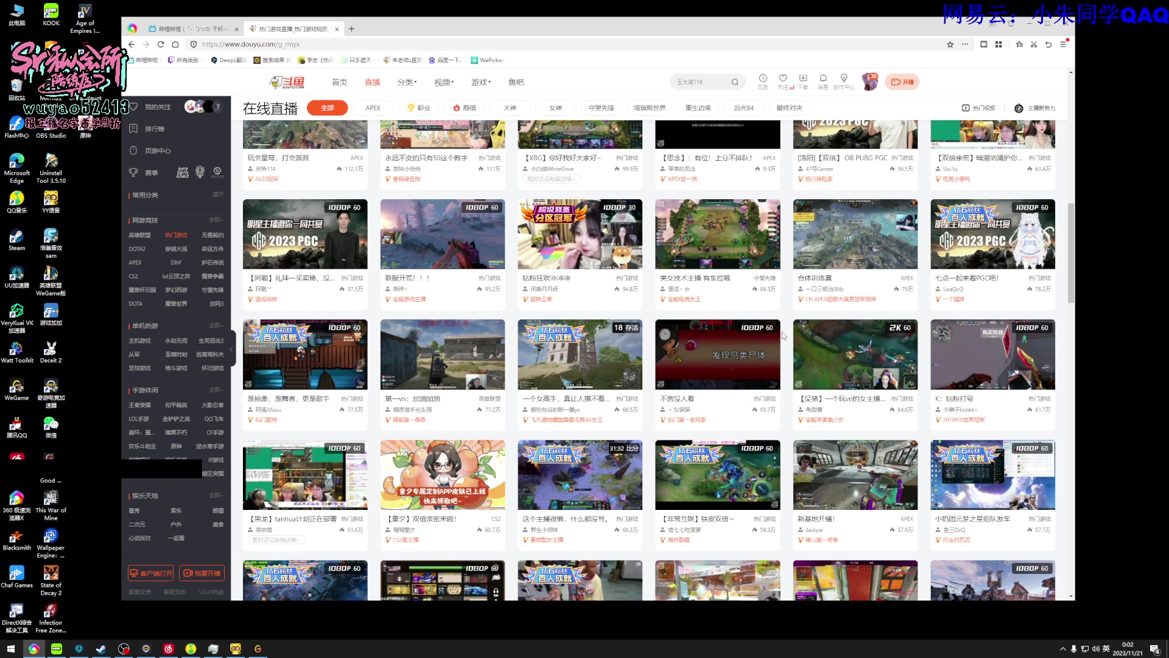This screenshot has height=658, width=1169.
Task: Collapse the left sidebar with arrow handle
Action: pos(231,350)
